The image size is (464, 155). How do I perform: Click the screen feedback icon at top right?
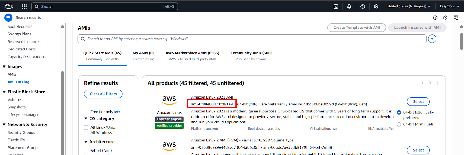[456, 18]
